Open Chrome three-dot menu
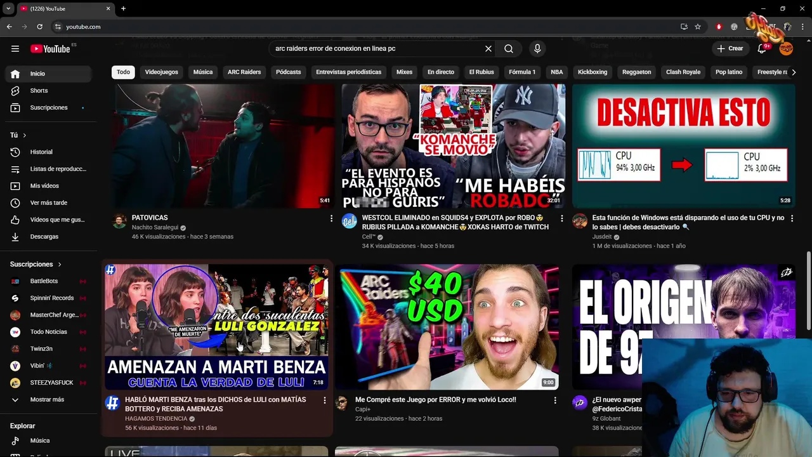This screenshot has width=812, height=457. pos(803,27)
